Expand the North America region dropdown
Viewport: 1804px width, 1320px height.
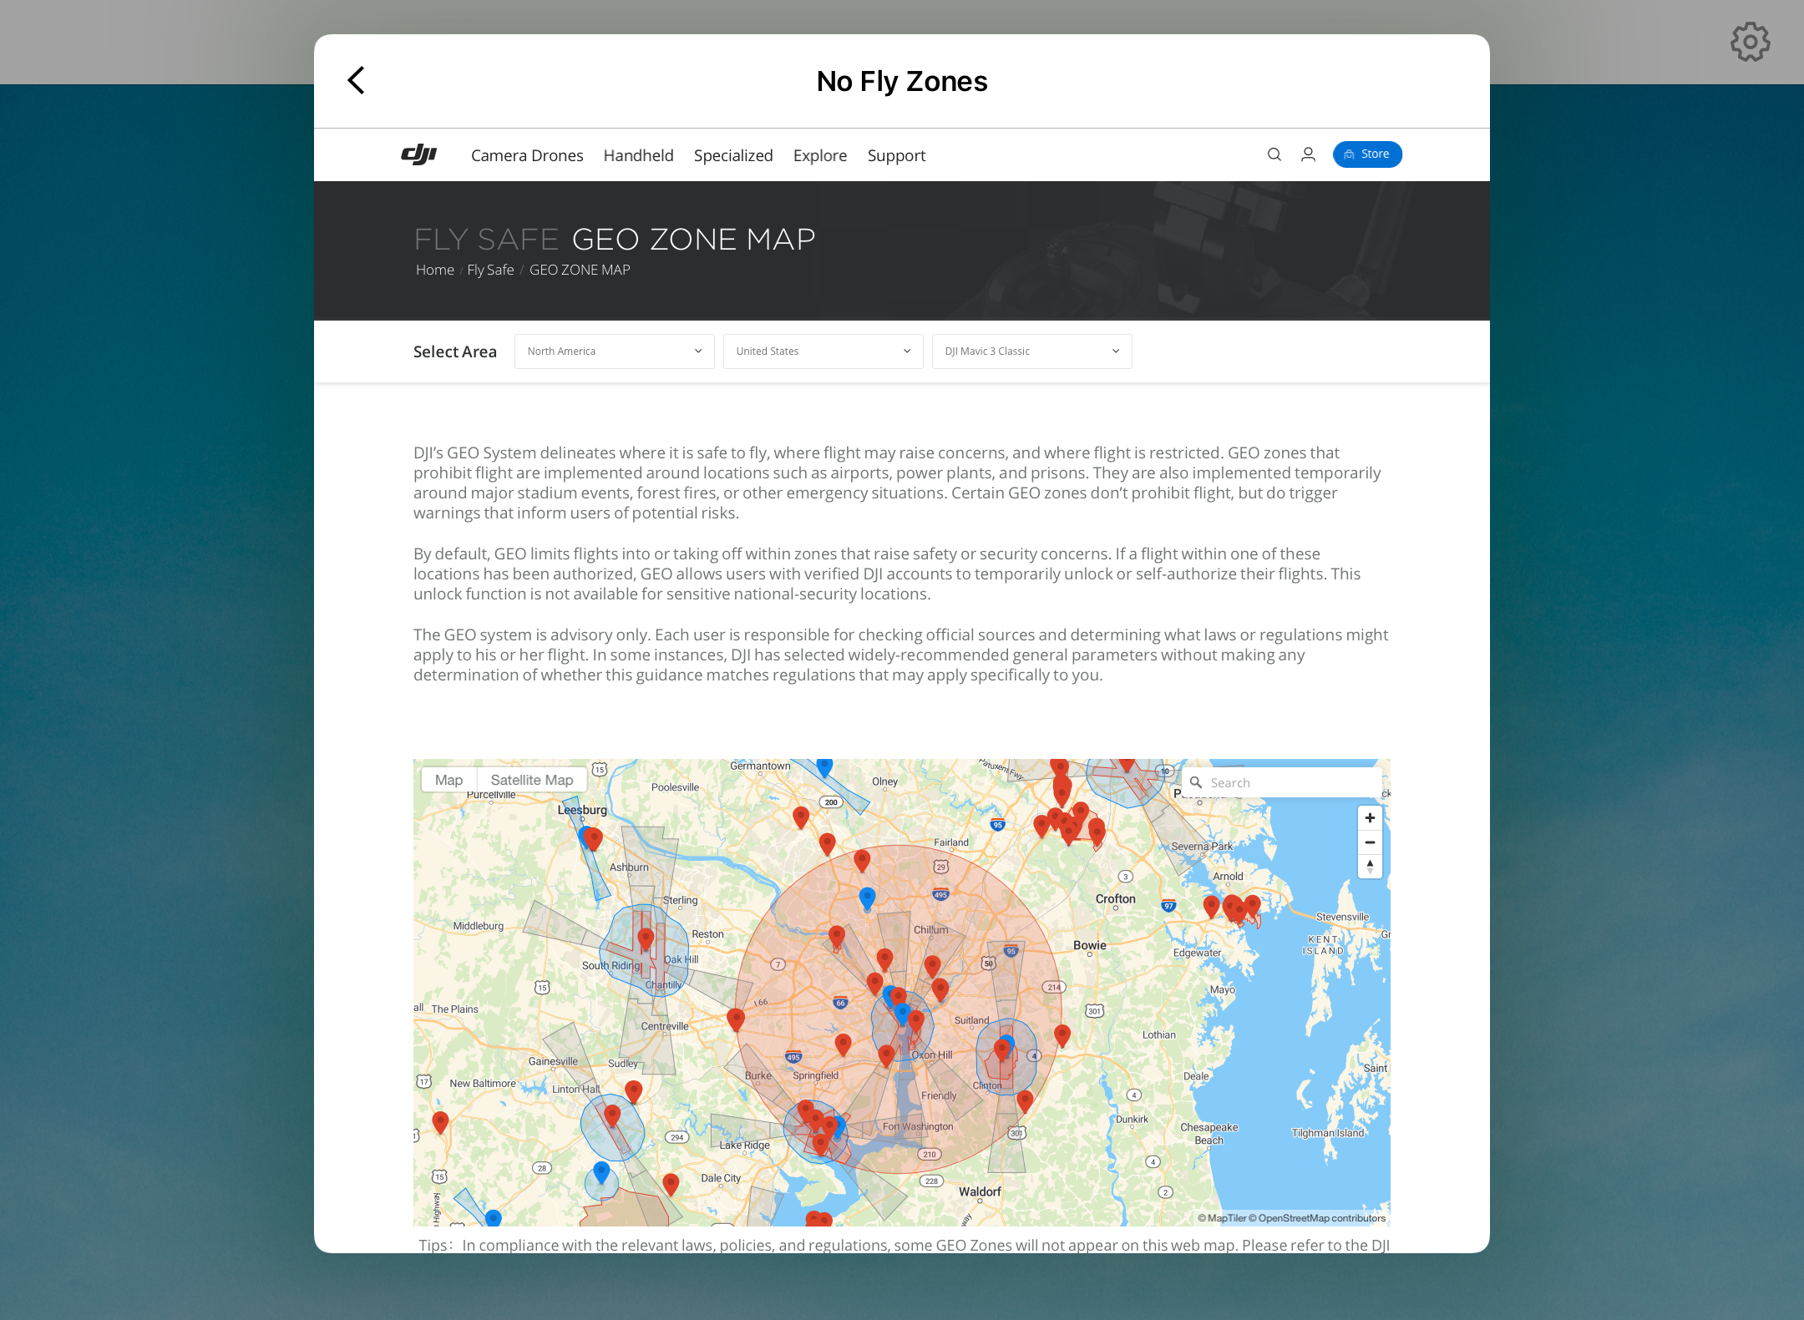pos(614,351)
